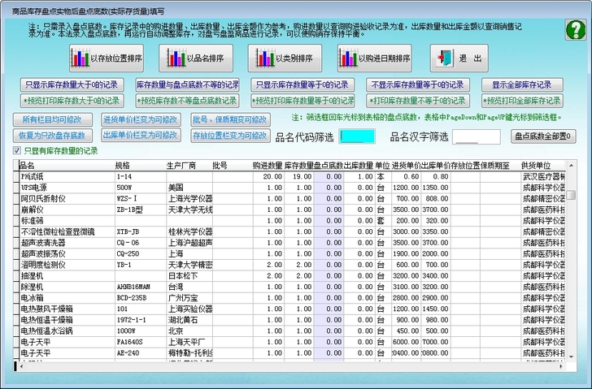Click 只显示库存数量大于0的记录 button
Image resolution: width=592 pixels, height=389 pixels.
pos(72,84)
